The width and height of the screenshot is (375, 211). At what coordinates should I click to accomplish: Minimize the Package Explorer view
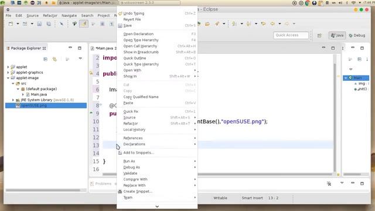click(70, 47)
